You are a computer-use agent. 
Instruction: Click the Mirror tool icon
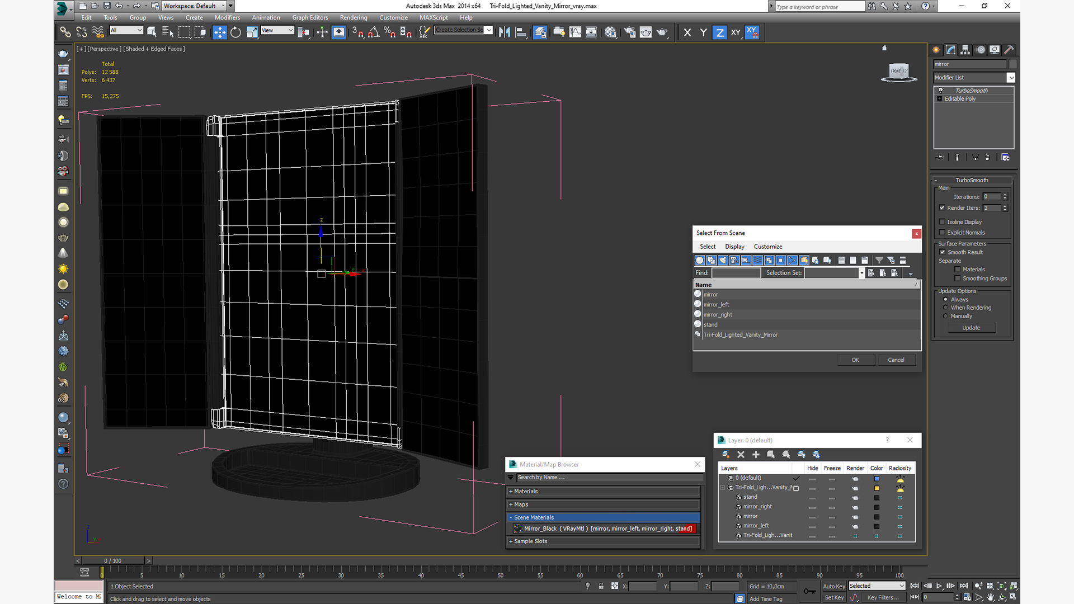pos(505,32)
